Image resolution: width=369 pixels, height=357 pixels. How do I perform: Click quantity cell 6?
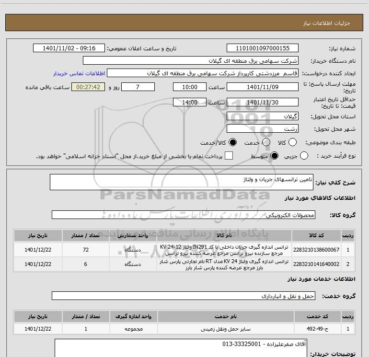point(86,265)
